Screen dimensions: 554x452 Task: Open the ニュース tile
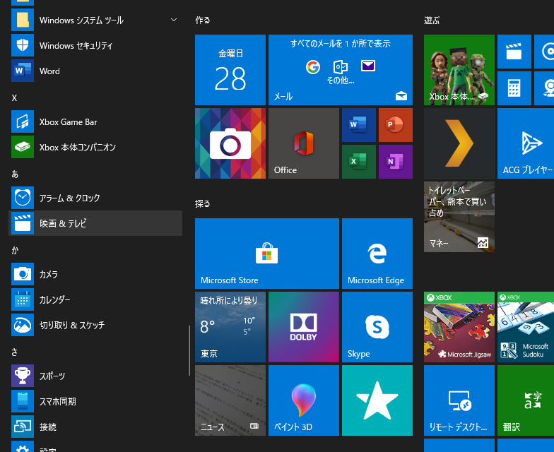tap(230, 400)
